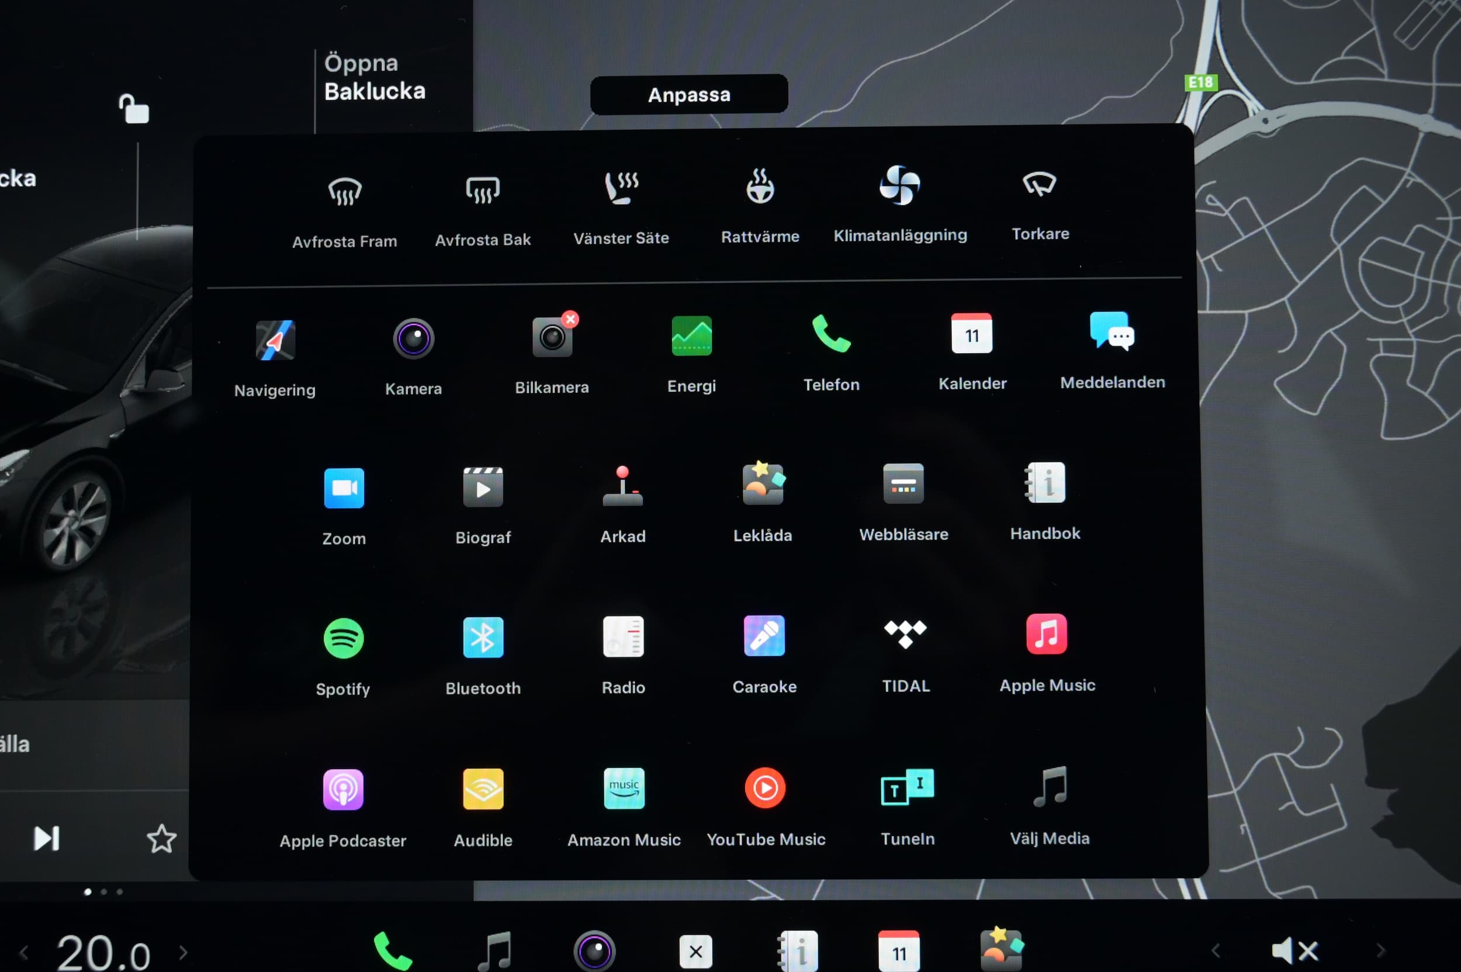Launch YouTube Music
Screen dimensions: 1461x972
(766, 788)
